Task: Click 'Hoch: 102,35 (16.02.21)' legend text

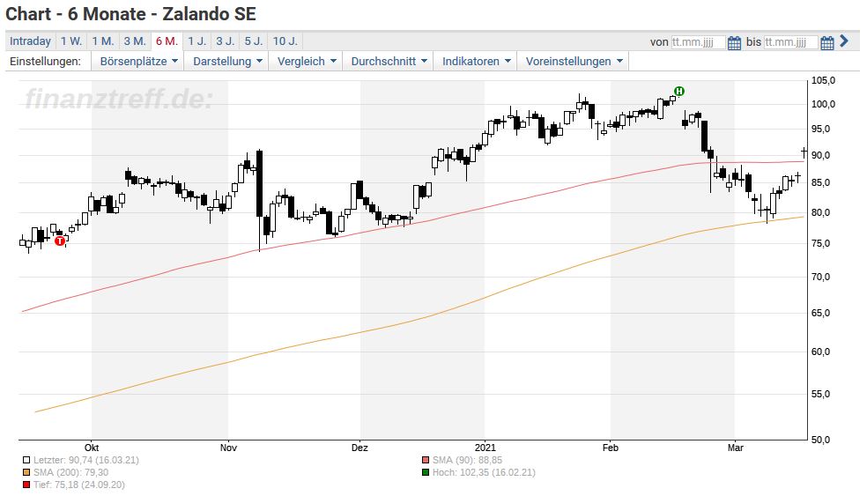Action: coord(484,472)
